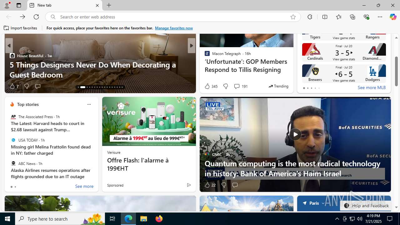
Task: Open the Windows Start menu
Action: (7, 219)
